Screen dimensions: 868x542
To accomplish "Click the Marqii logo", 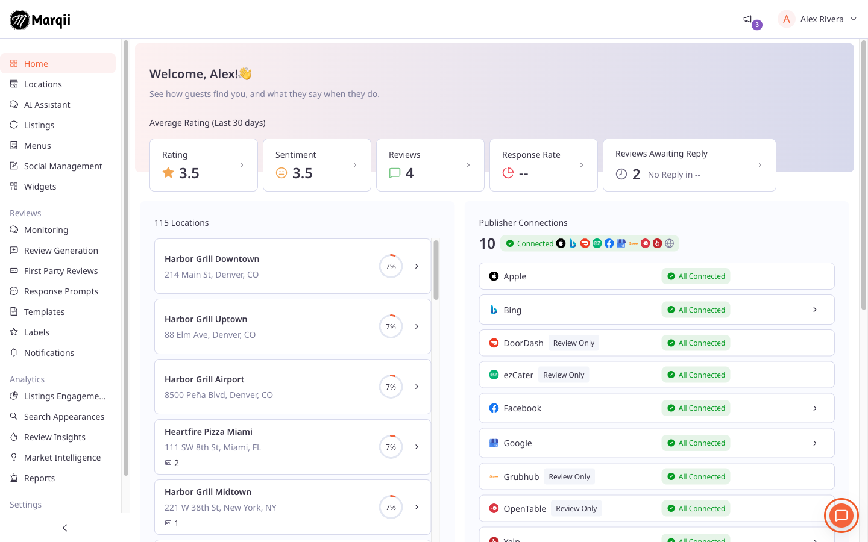I will (x=40, y=20).
